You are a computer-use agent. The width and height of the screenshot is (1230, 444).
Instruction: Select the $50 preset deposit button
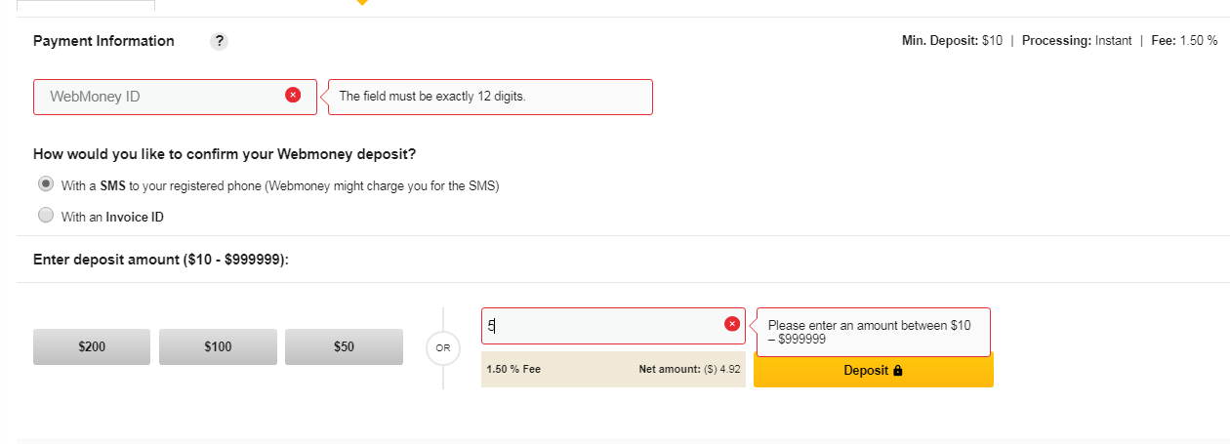click(x=344, y=346)
